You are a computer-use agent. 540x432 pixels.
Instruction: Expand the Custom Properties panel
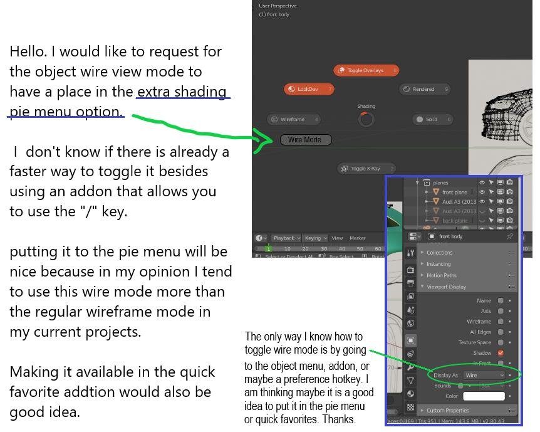pyautogui.click(x=466, y=410)
